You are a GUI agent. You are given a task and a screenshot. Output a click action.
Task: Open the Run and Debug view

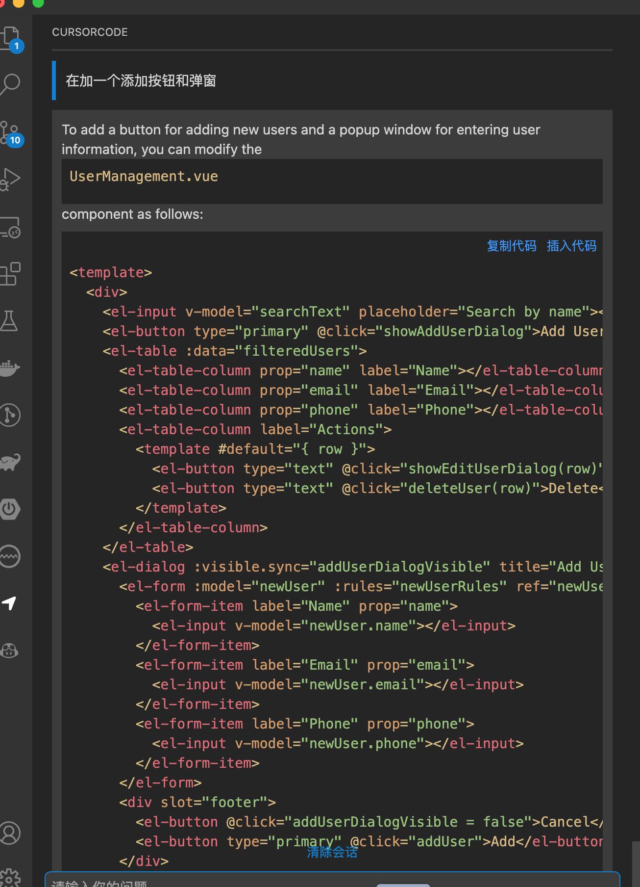[11, 179]
